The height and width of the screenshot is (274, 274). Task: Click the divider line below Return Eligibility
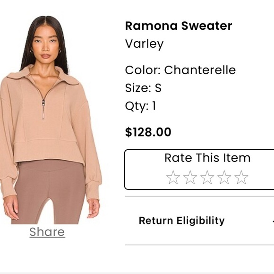(x=199, y=245)
